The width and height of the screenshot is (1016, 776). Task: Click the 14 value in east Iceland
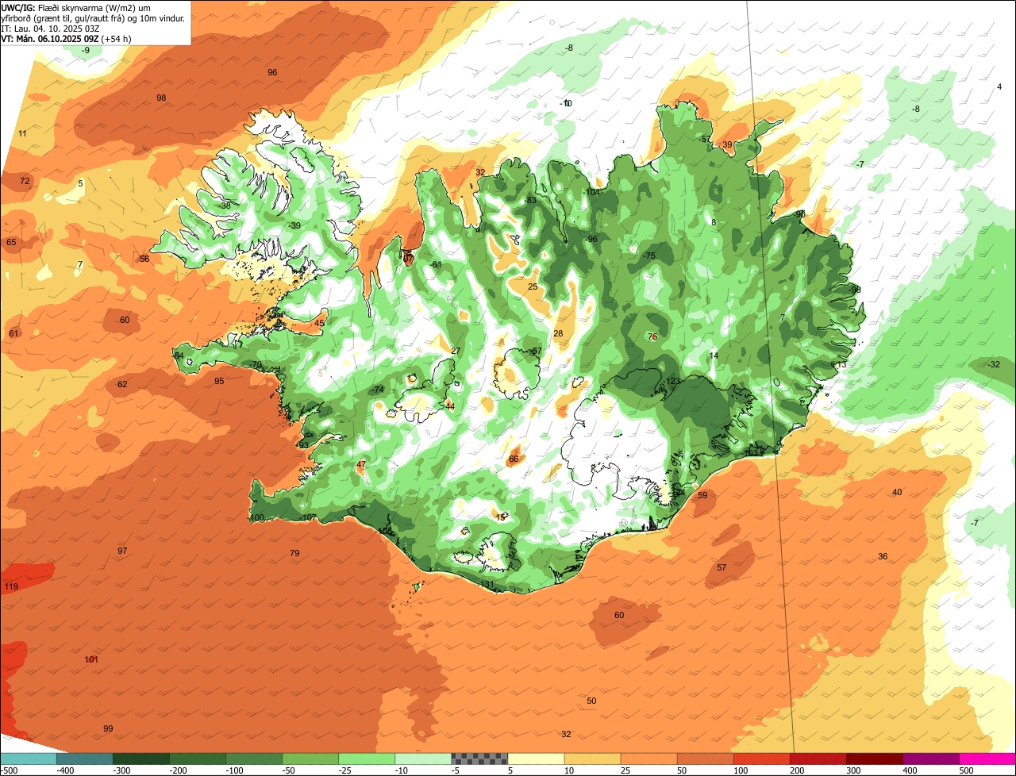[714, 355]
